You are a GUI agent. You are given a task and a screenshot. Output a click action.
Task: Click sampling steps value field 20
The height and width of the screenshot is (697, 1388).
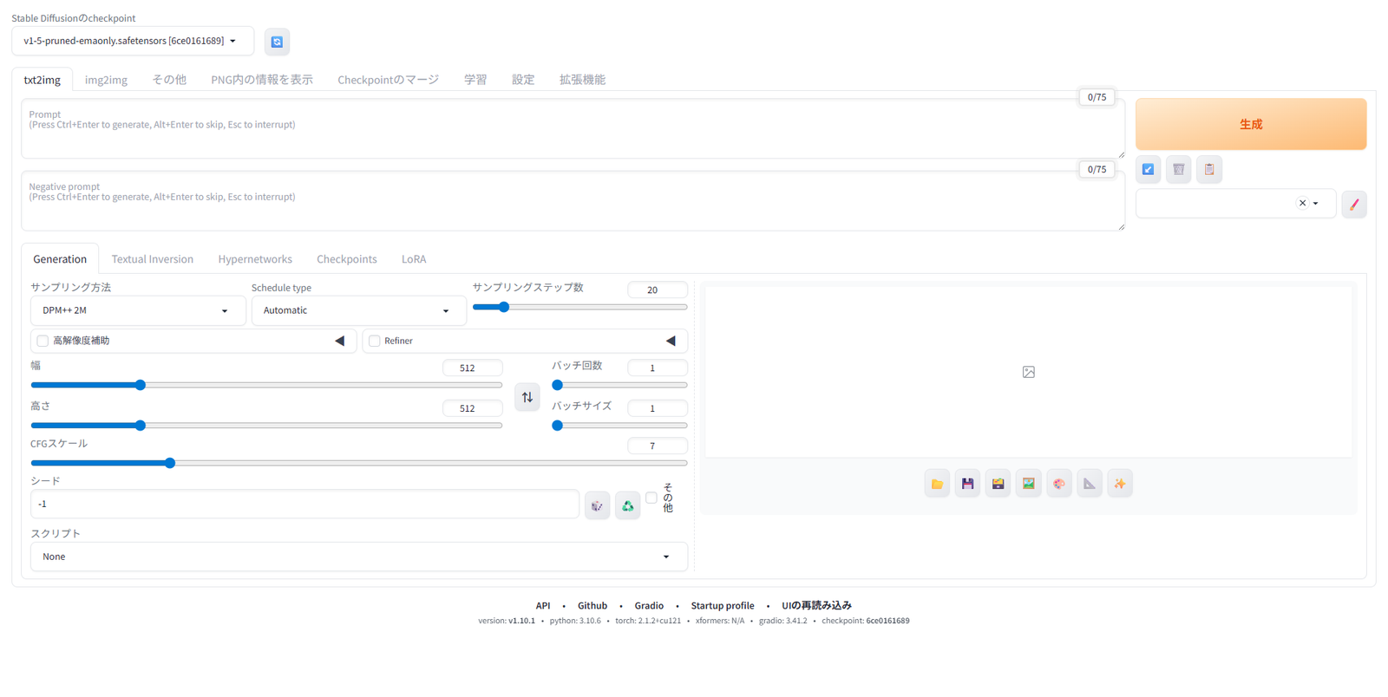point(658,290)
